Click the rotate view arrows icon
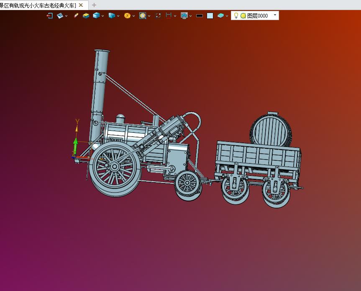 click(x=158, y=15)
